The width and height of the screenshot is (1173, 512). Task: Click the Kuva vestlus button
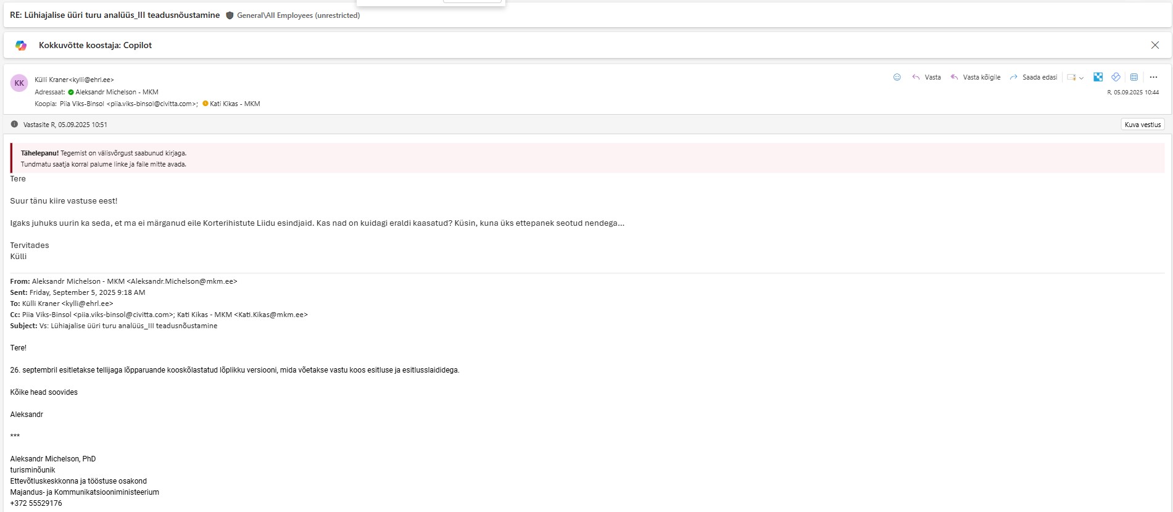(1142, 125)
